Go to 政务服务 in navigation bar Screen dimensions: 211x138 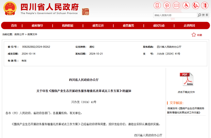point(128,26)
